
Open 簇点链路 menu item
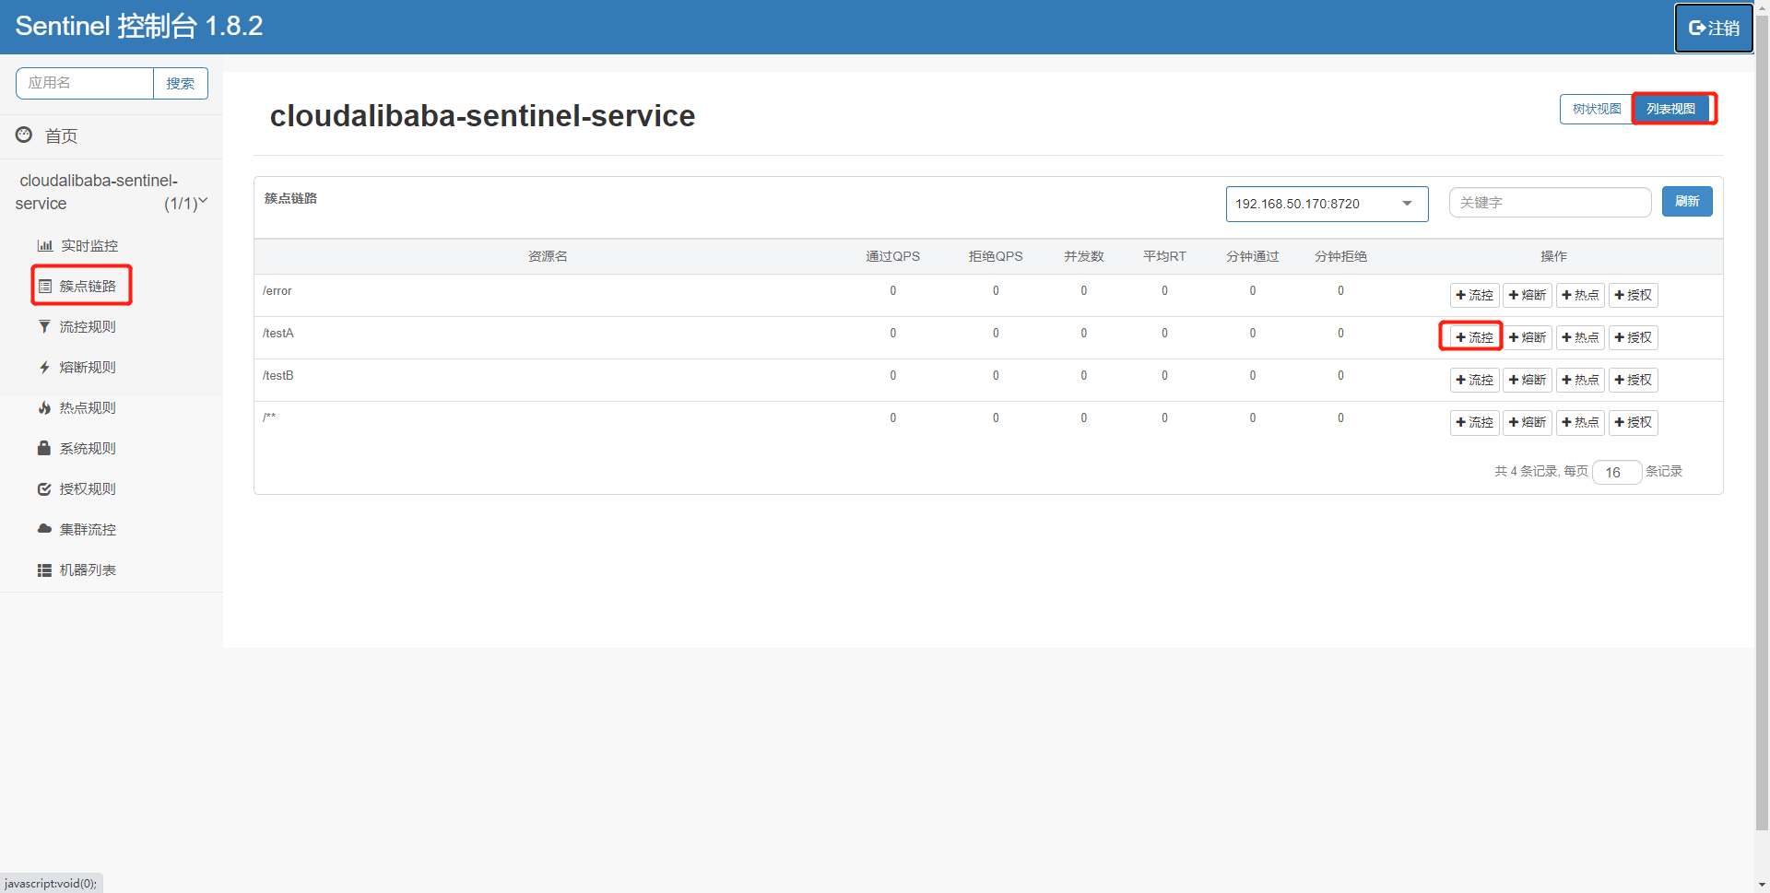tap(88, 286)
